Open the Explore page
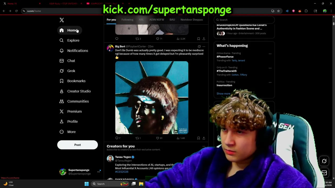The height and width of the screenshot is (188, 335). pos(70,40)
